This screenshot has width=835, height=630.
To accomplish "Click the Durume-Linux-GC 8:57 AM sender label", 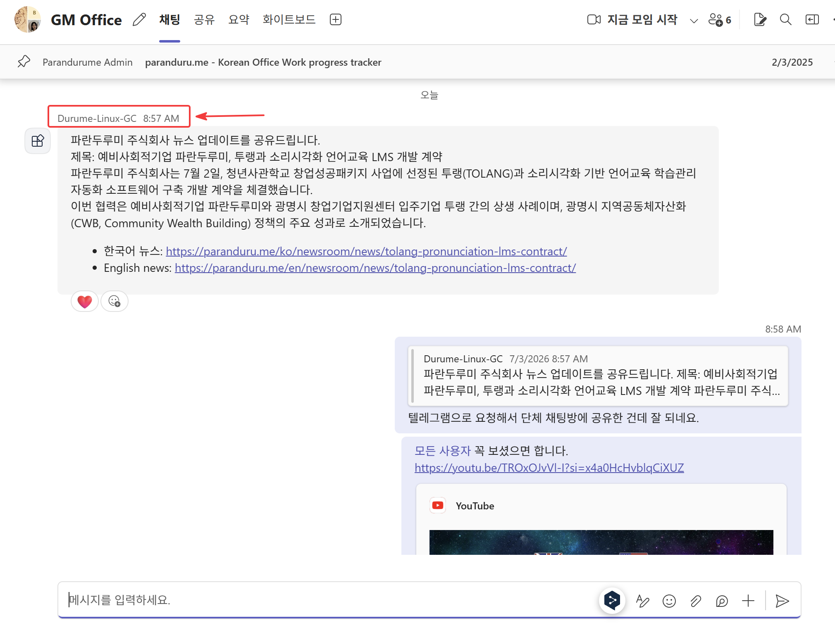I will tap(118, 118).
